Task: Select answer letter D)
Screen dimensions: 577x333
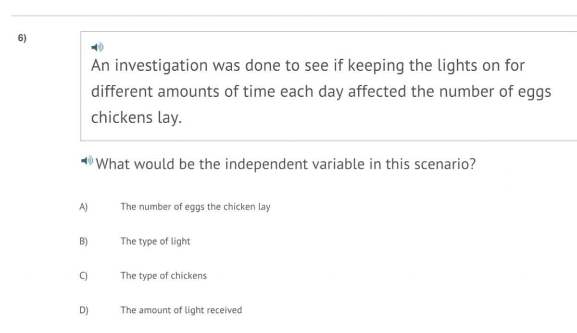Action: (x=84, y=310)
